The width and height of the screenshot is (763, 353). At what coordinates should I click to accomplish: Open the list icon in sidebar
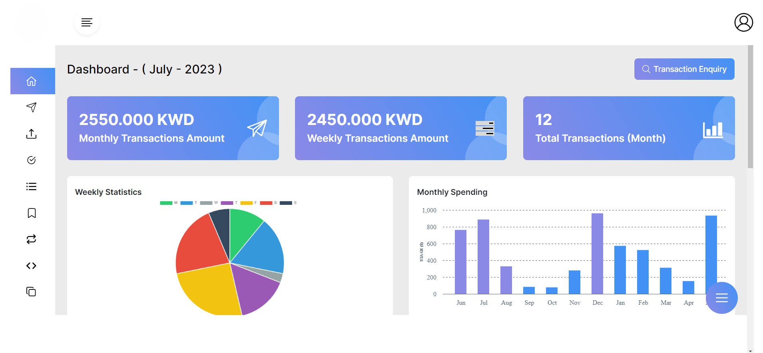click(x=32, y=186)
